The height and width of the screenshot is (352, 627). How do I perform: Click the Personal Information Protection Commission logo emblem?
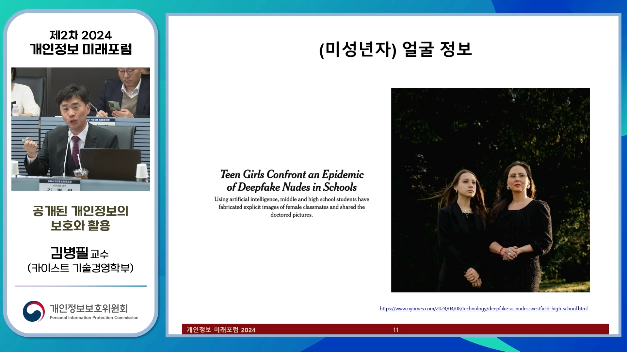(34, 311)
